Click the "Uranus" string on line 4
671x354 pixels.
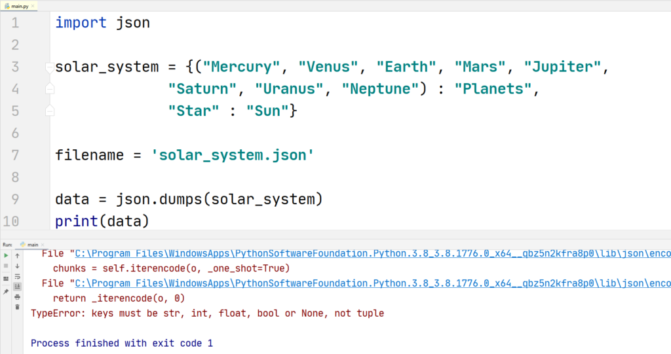click(289, 89)
